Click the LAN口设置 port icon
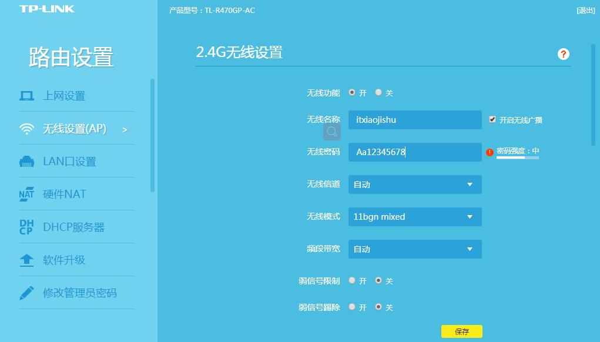 (x=26, y=161)
